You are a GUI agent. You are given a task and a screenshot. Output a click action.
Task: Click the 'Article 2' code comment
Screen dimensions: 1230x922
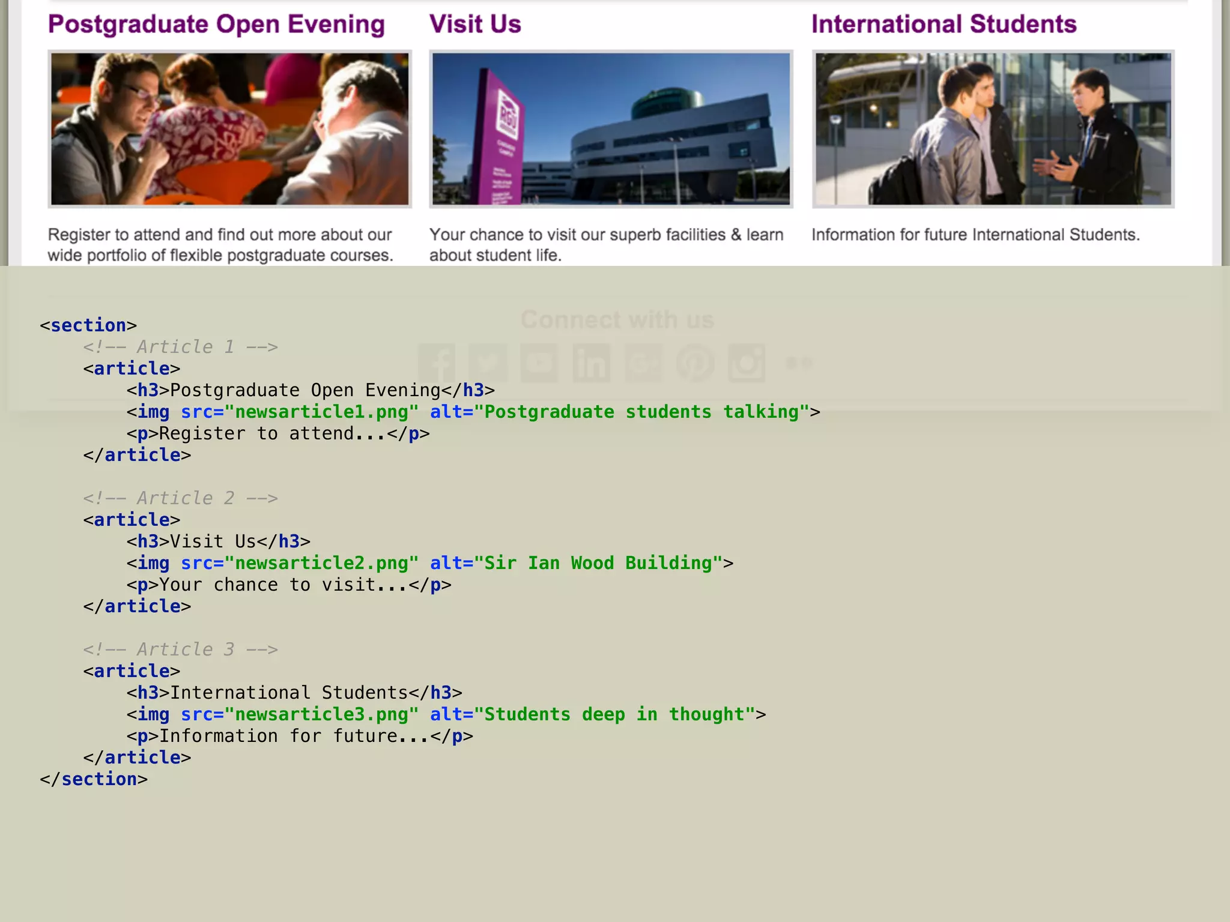tap(180, 498)
